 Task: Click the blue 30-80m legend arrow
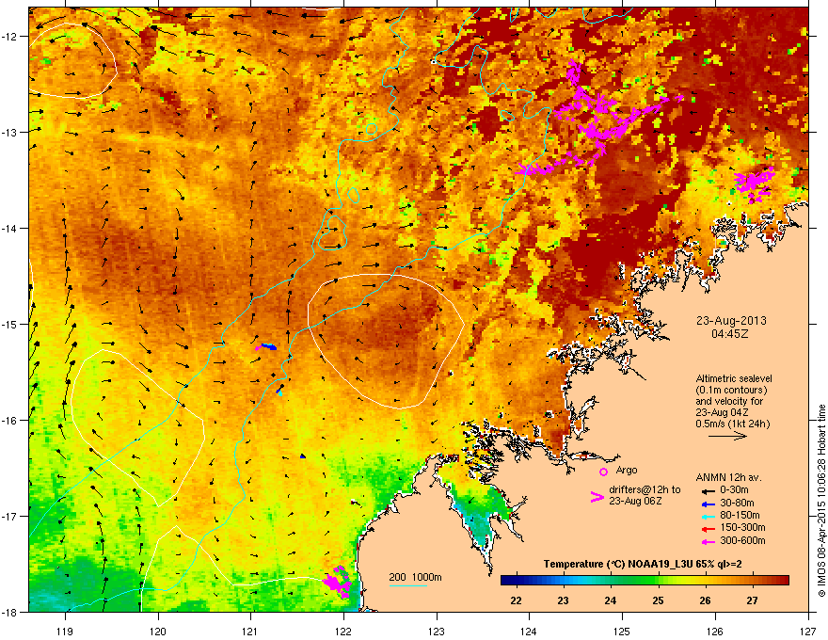coord(708,504)
